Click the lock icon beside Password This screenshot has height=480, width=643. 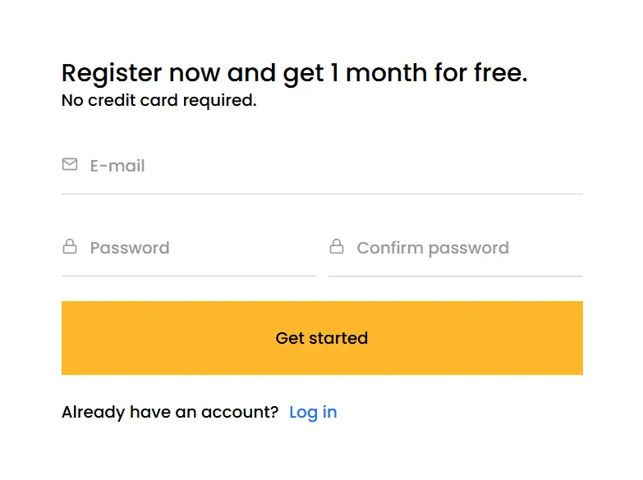pyautogui.click(x=70, y=247)
